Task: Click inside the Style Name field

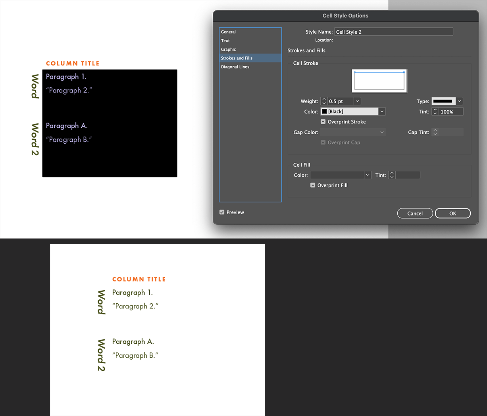Action: coord(393,31)
